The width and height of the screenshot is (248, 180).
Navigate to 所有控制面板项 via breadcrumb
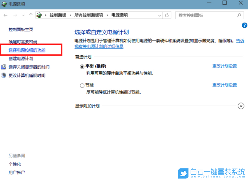pyautogui.click(x=89, y=15)
